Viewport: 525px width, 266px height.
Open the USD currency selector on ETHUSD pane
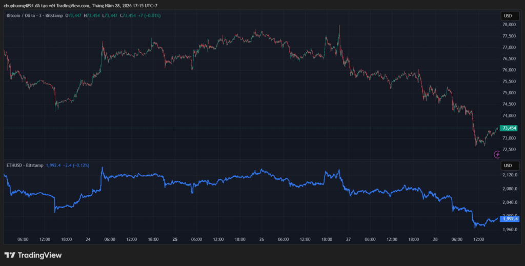(x=508, y=166)
